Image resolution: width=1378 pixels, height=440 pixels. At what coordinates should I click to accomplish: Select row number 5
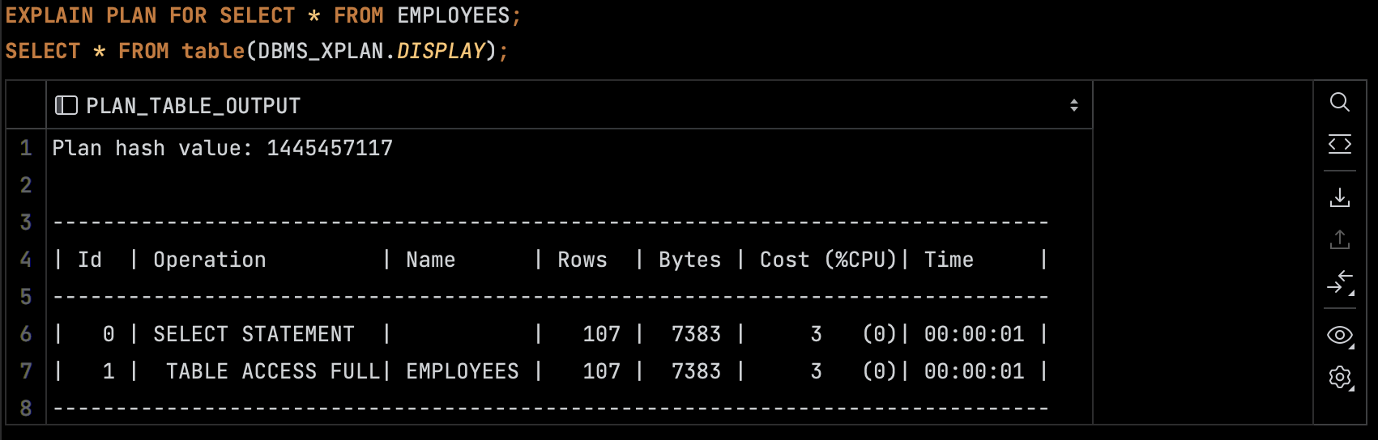tap(26, 297)
